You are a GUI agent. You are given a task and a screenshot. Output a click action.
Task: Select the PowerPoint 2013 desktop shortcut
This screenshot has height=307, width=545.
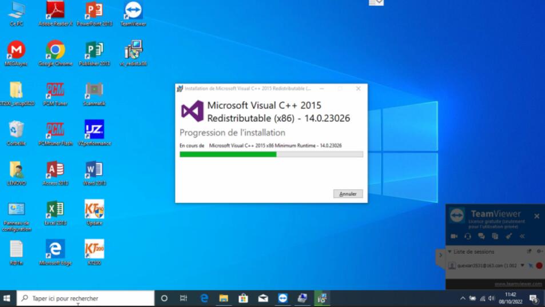(x=94, y=14)
